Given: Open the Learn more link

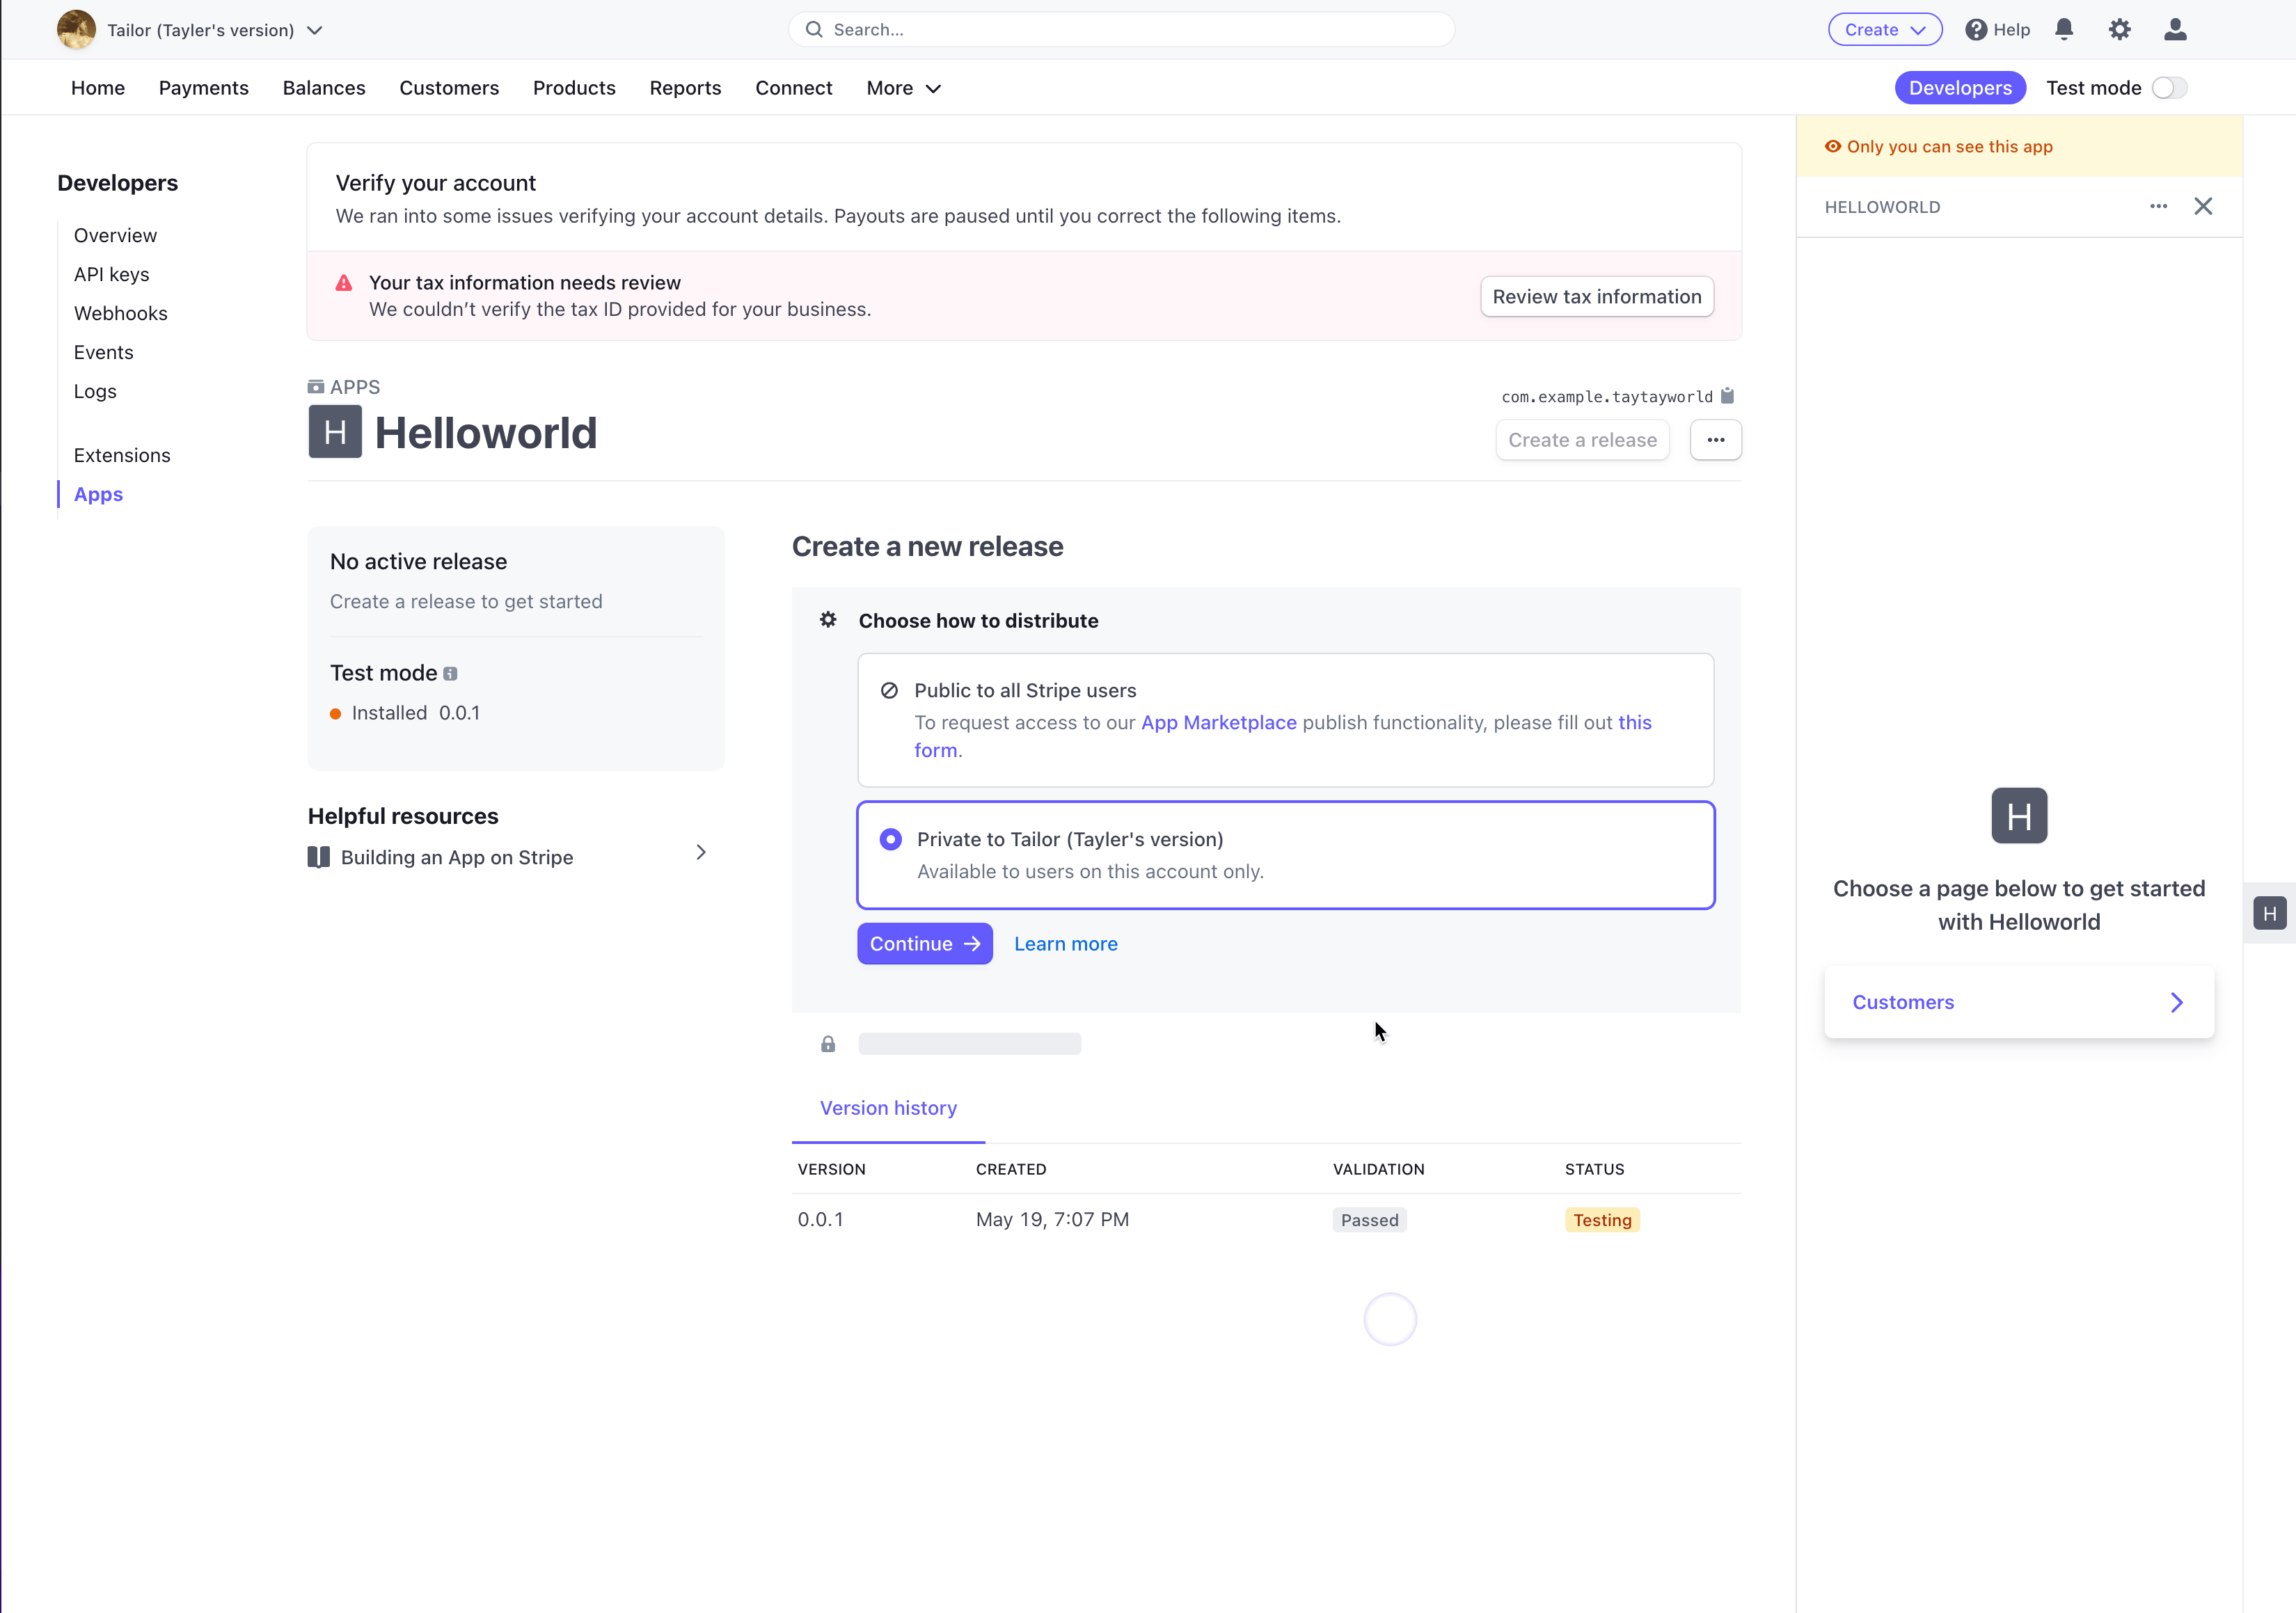Looking at the screenshot, I should [1065, 943].
